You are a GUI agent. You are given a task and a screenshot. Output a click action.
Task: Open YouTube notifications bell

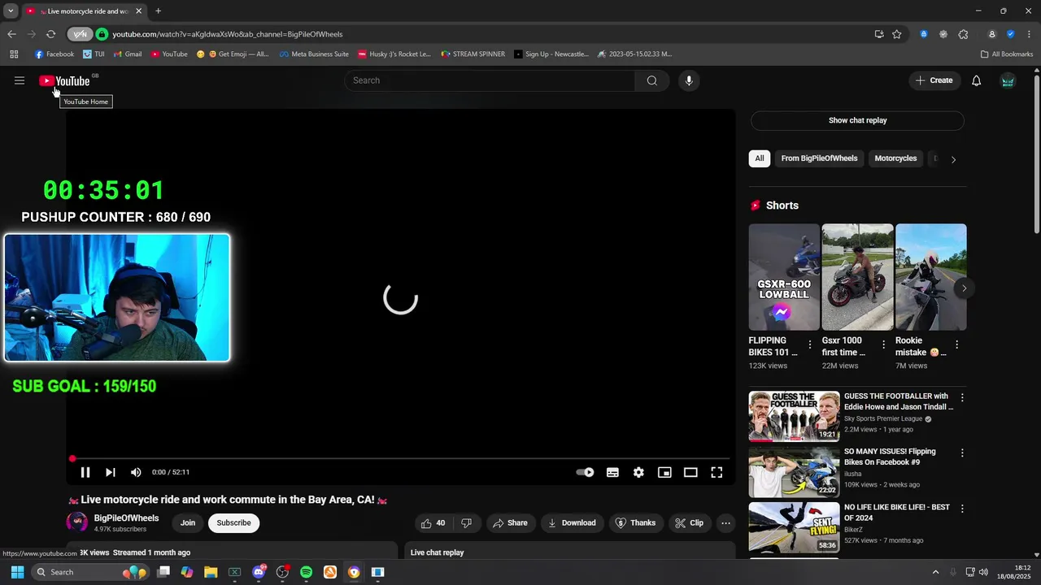(977, 80)
